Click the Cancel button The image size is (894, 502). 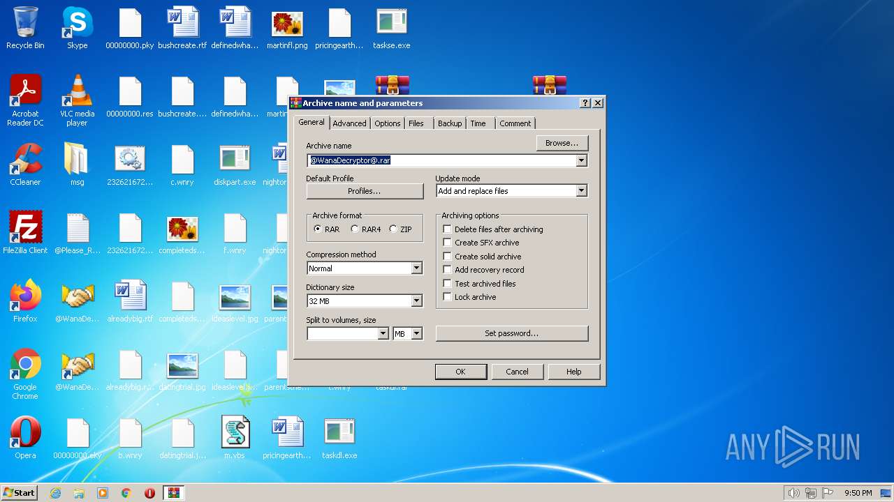coord(517,372)
